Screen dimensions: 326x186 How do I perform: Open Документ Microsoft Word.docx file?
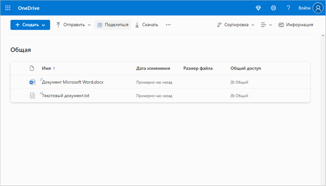pyautogui.click(x=73, y=82)
